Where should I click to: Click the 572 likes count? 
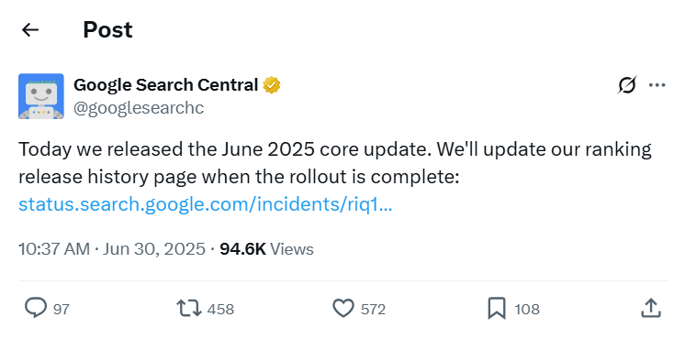373,310
